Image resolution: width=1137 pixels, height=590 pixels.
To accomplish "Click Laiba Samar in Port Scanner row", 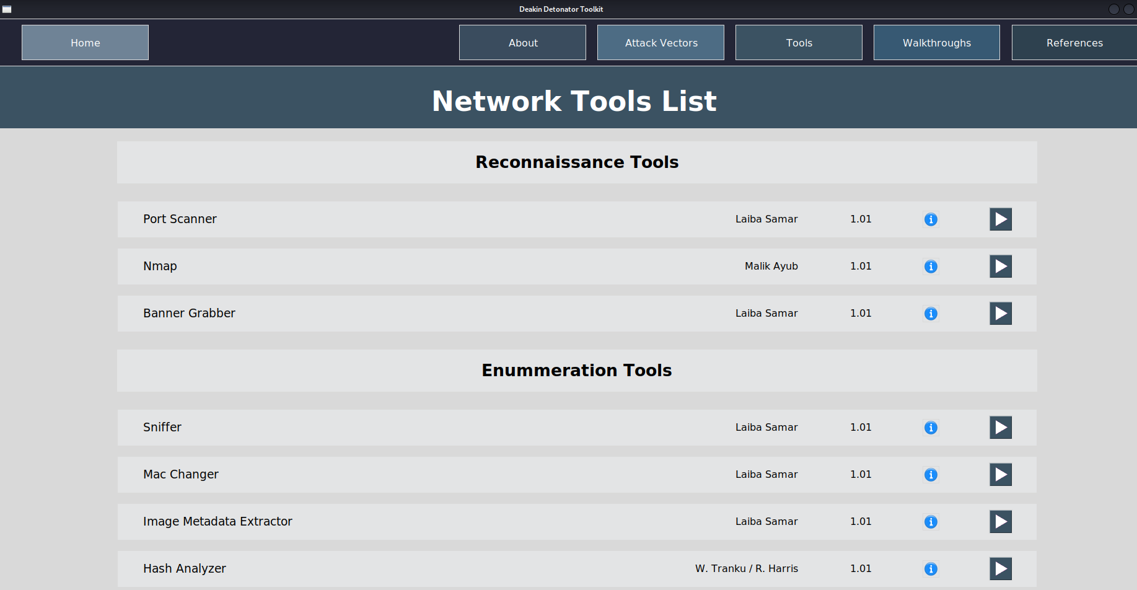I will [x=766, y=219].
